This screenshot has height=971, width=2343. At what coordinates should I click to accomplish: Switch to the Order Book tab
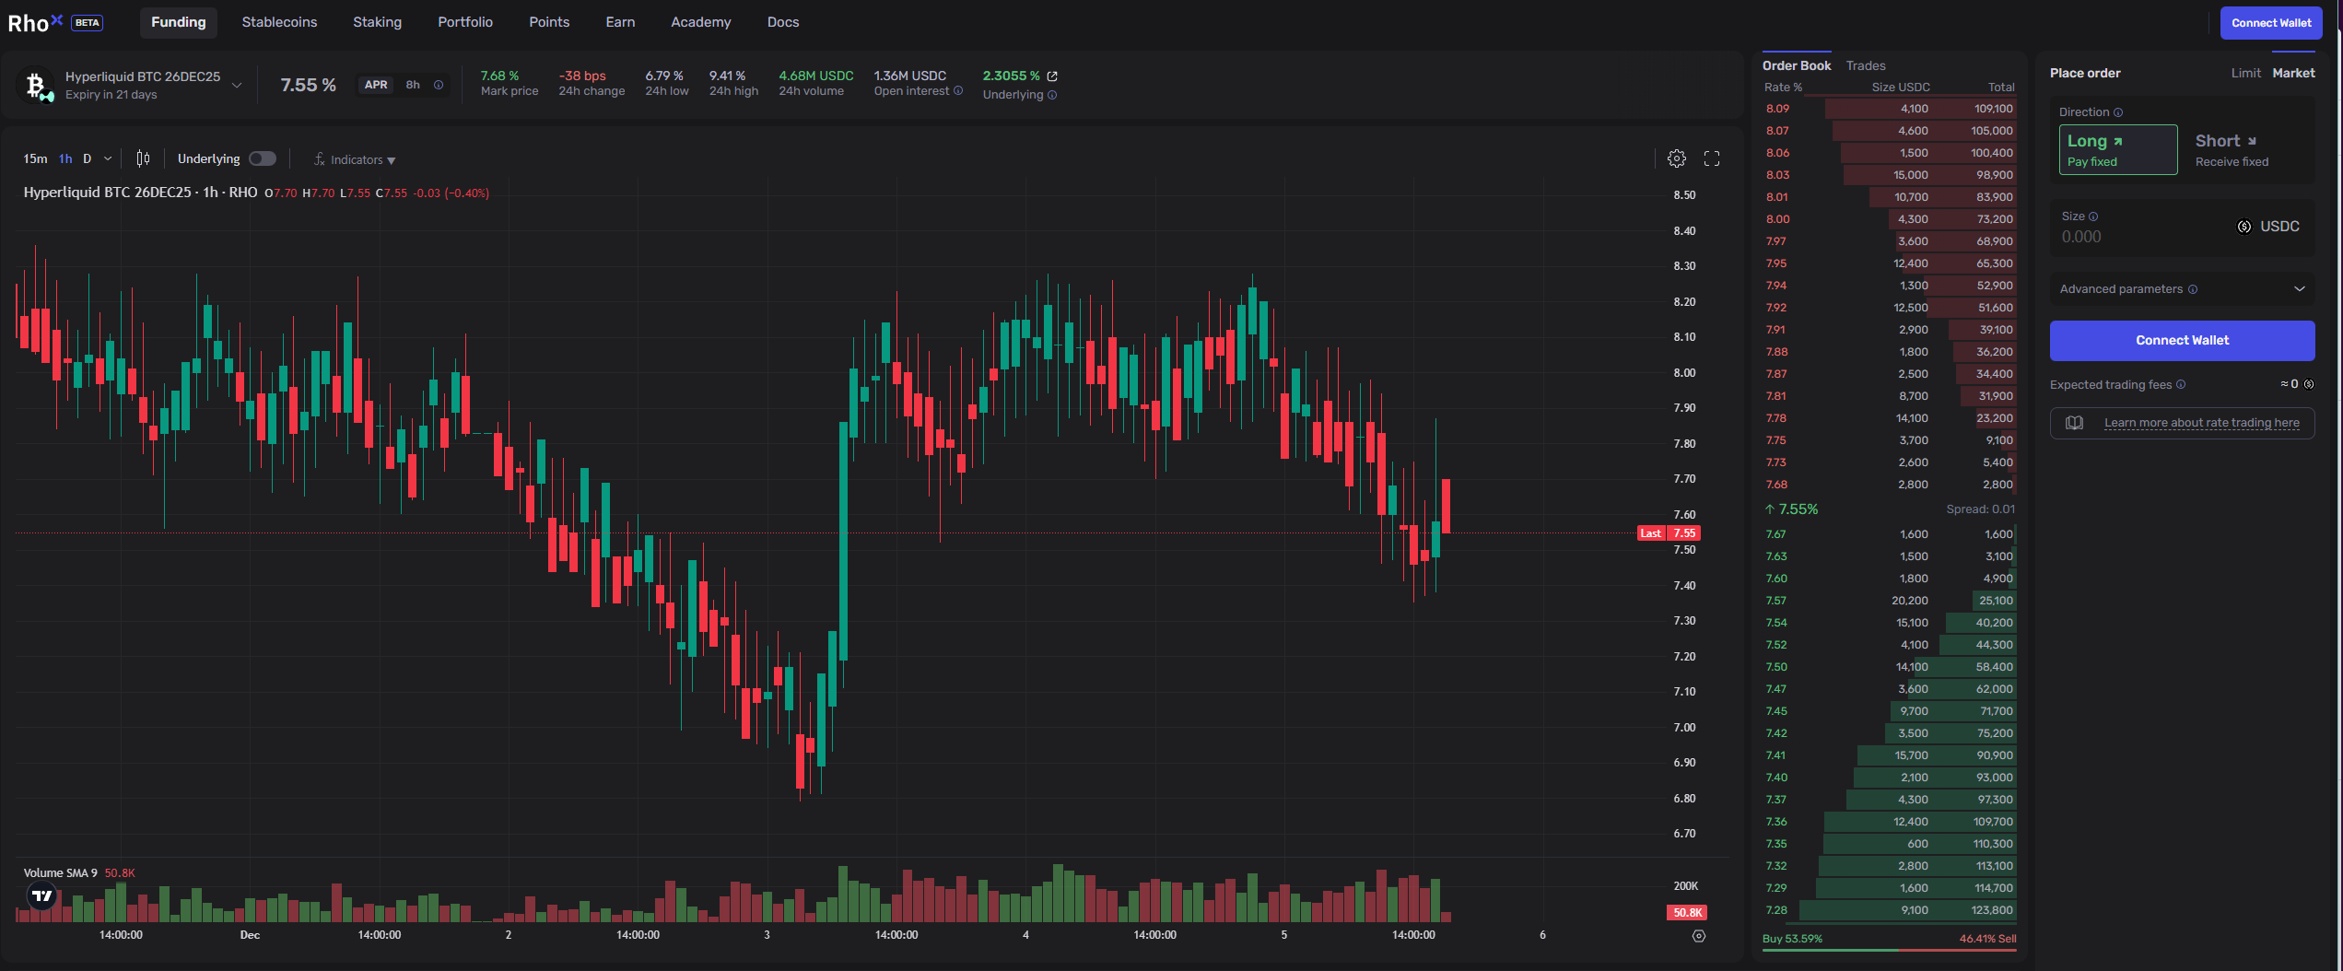click(x=1797, y=65)
